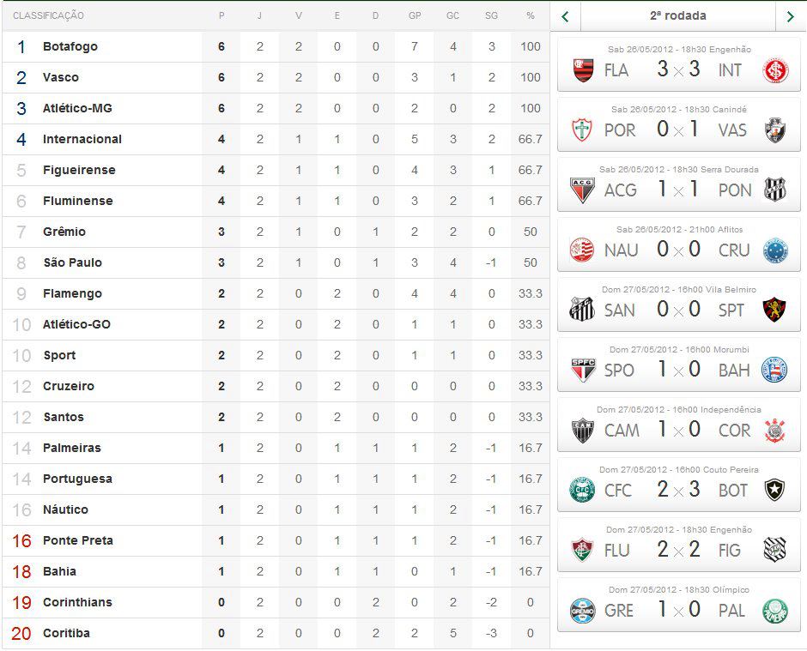The width and height of the screenshot is (807, 651).
Task: Open Atlético-MG in the standings table
Action: (77, 108)
